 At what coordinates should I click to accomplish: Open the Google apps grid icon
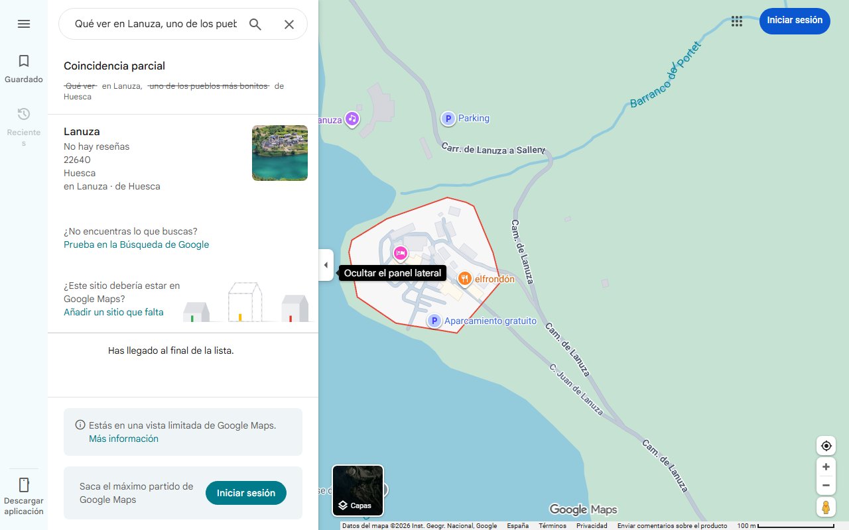[736, 21]
